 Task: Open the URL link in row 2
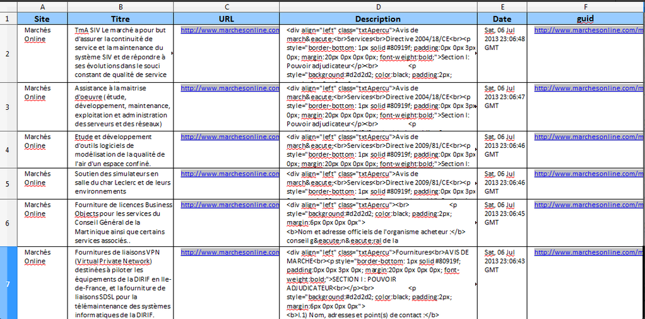230,30
